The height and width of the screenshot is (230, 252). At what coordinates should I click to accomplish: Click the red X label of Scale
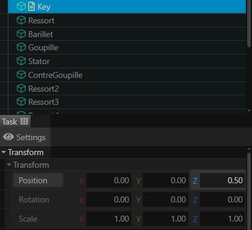(82, 219)
